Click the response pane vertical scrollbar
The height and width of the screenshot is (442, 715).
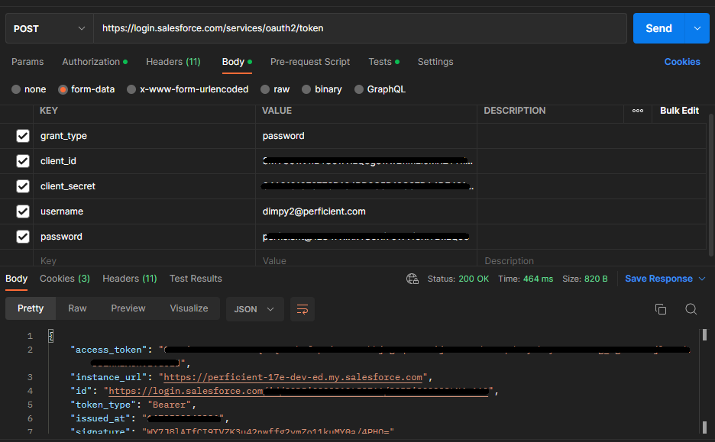pyautogui.click(x=704, y=334)
